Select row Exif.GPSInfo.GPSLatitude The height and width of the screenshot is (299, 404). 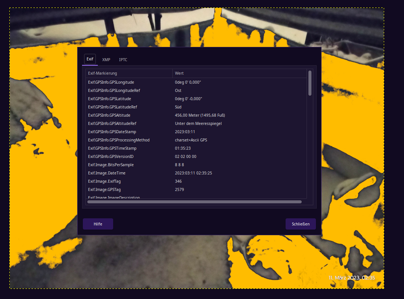click(x=196, y=99)
